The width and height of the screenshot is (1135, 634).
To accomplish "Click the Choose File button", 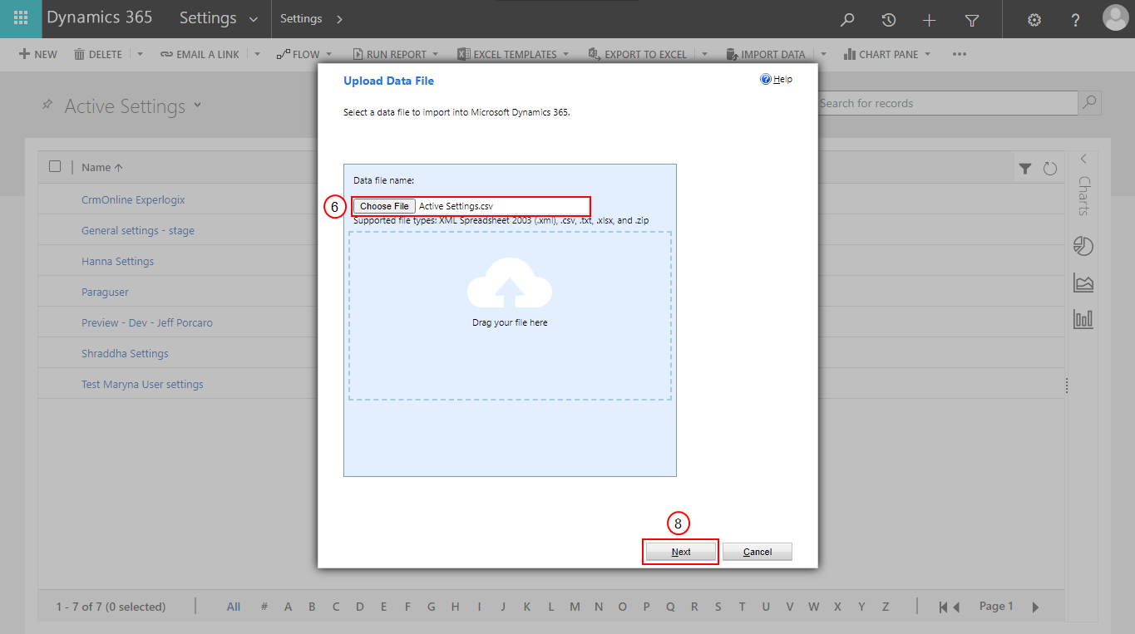I will [x=384, y=206].
